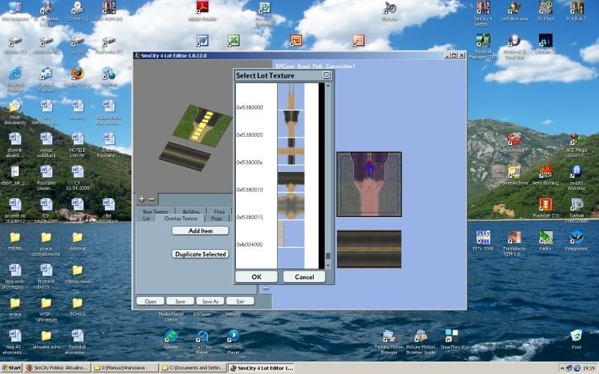Select the texture thumbnail beside 0xf5380000

point(291,96)
